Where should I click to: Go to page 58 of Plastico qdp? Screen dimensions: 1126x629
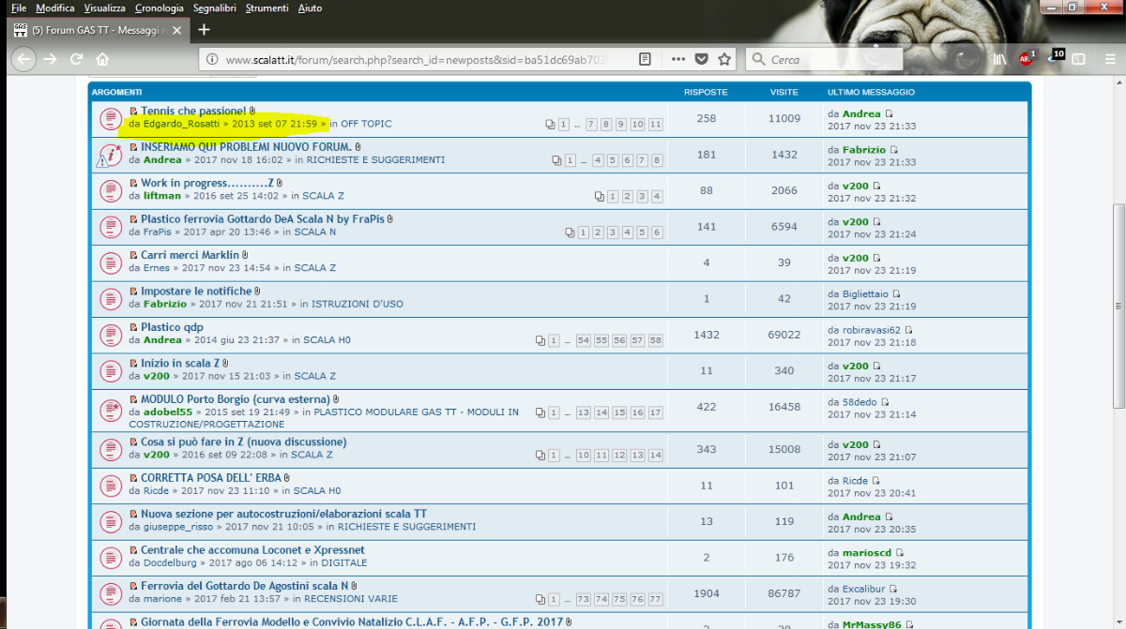click(x=655, y=340)
